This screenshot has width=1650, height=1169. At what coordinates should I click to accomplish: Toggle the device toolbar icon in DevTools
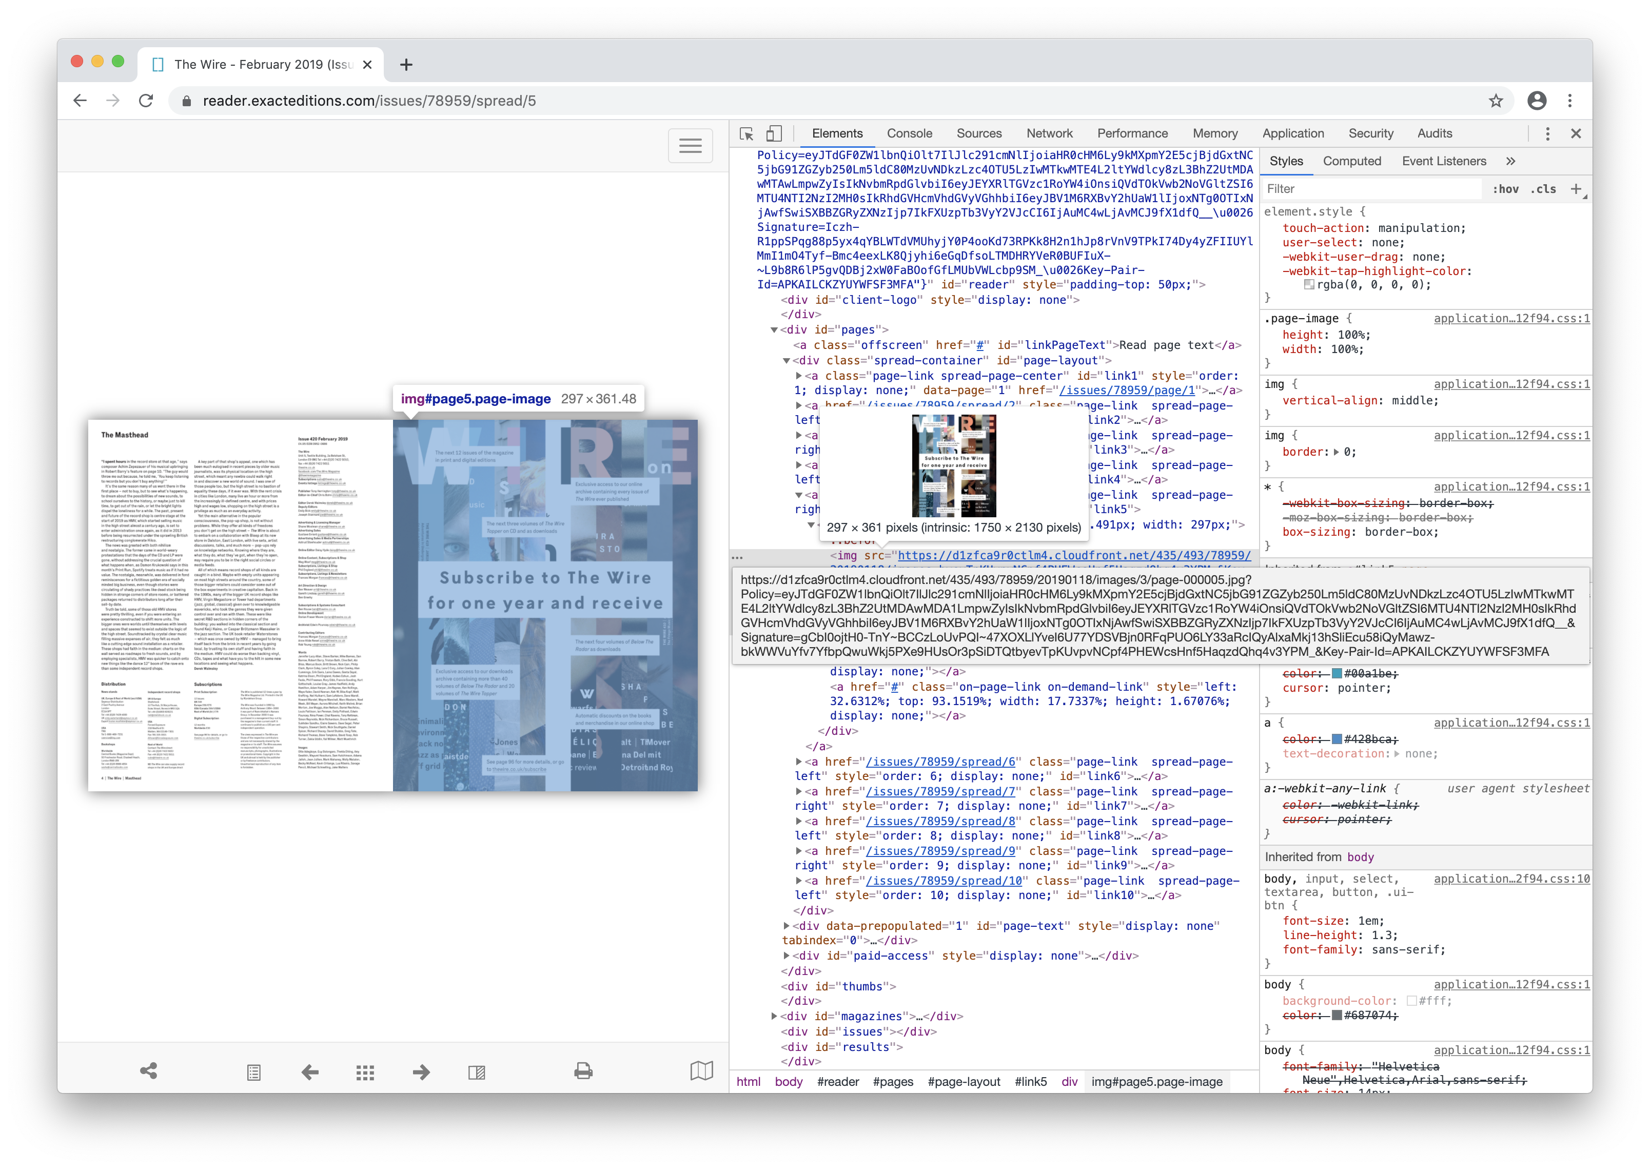point(774,134)
